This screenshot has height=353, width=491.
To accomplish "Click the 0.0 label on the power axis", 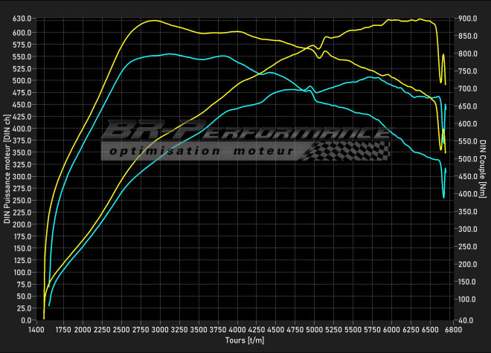I will 27,320.
